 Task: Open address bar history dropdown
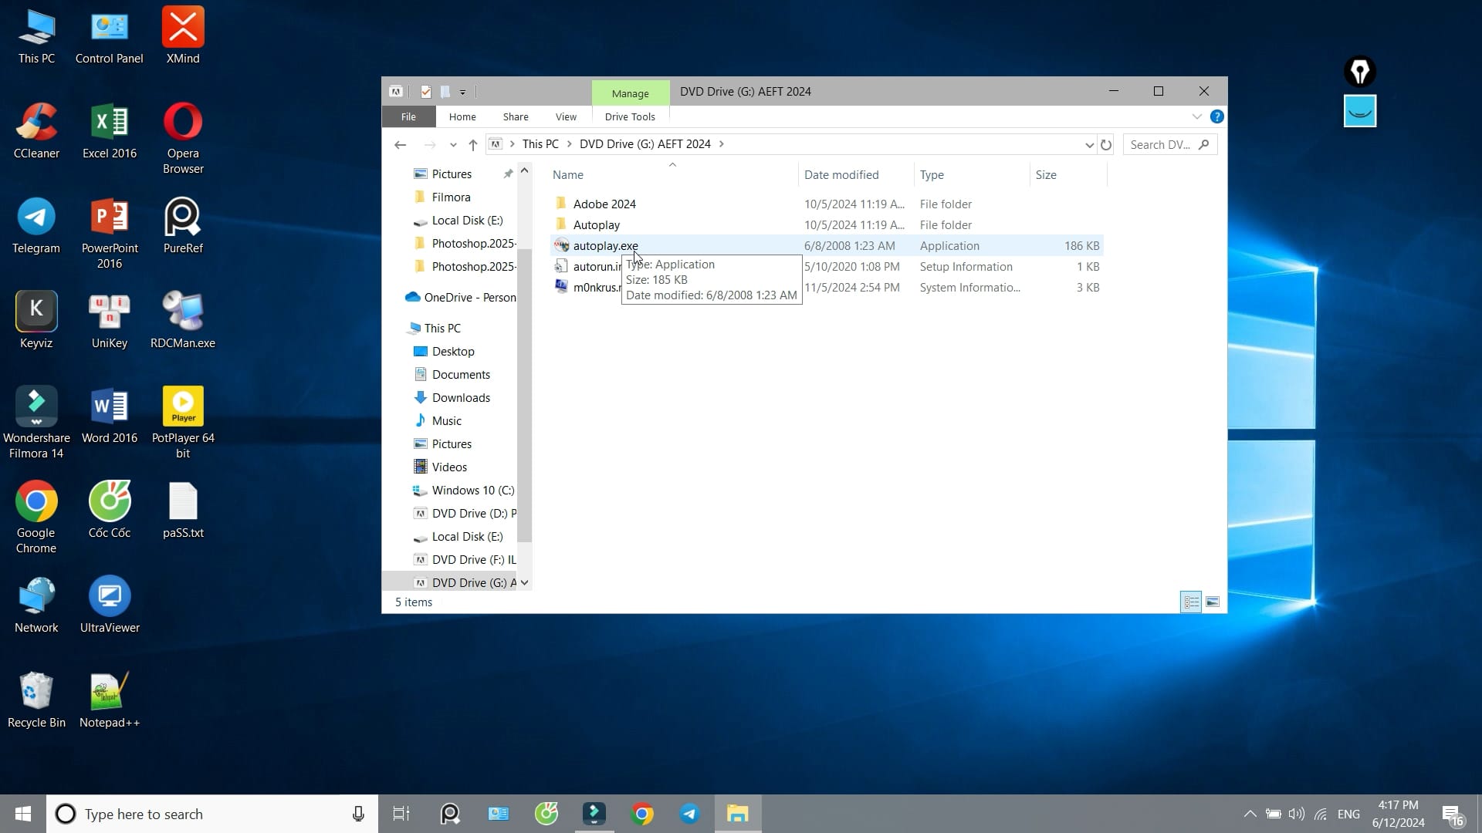(x=1089, y=145)
